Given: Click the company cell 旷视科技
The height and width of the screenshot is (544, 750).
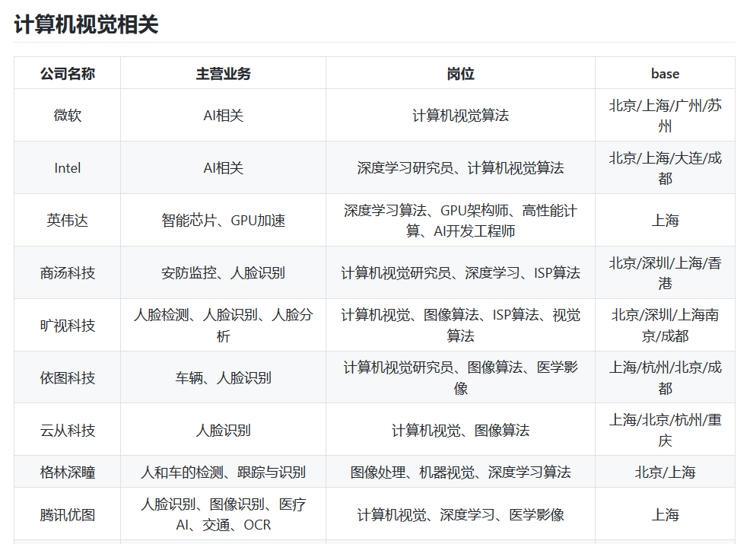Looking at the screenshot, I should (x=68, y=326).
